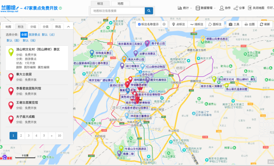Click light blue pin for 浡泥国王墓景区
Image resolution: width=274 pixels, height=166 pixels.
(127, 116)
